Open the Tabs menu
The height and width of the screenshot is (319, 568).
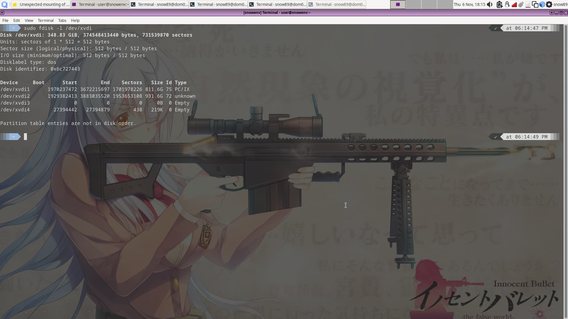click(62, 20)
